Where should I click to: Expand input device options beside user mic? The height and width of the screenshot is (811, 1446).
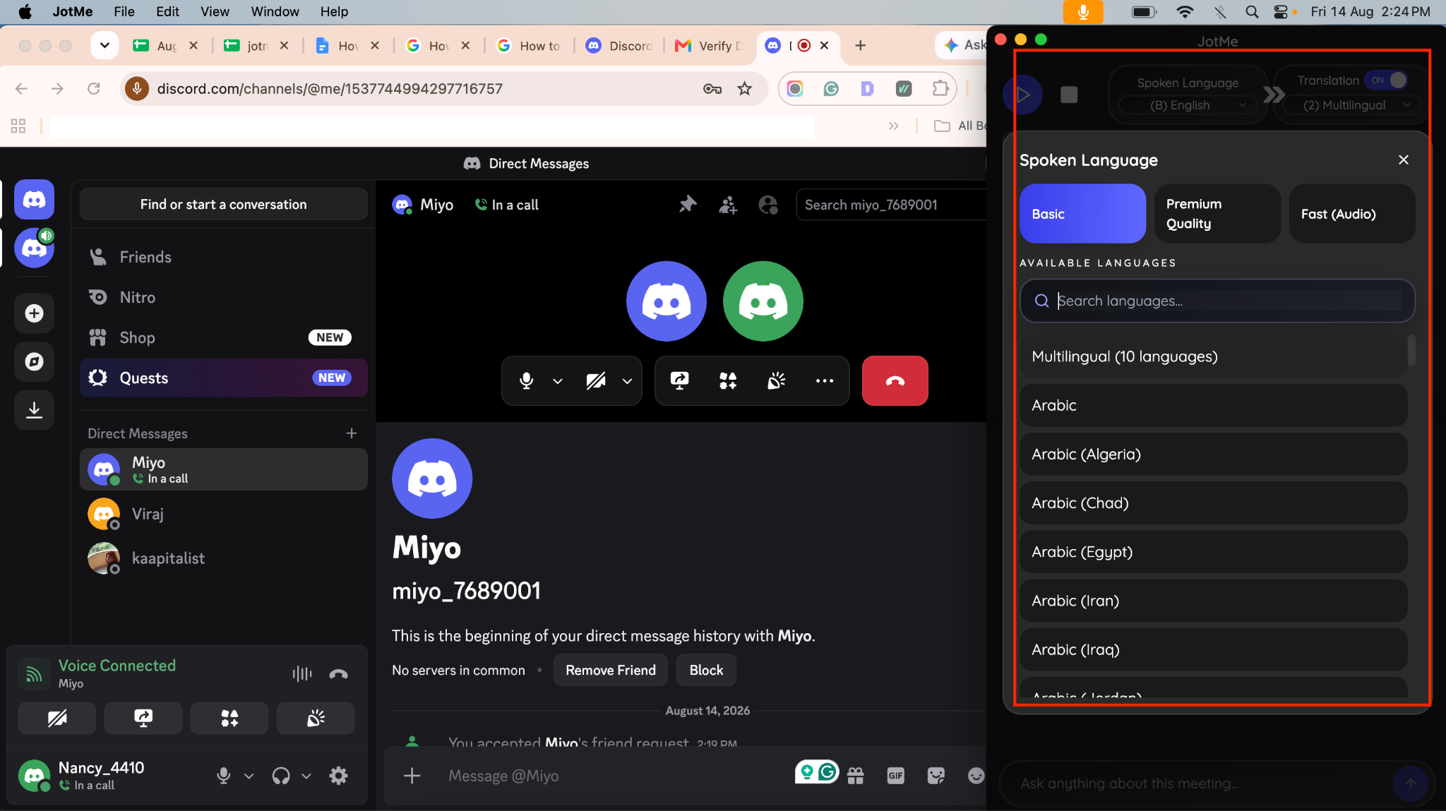pyautogui.click(x=249, y=776)
